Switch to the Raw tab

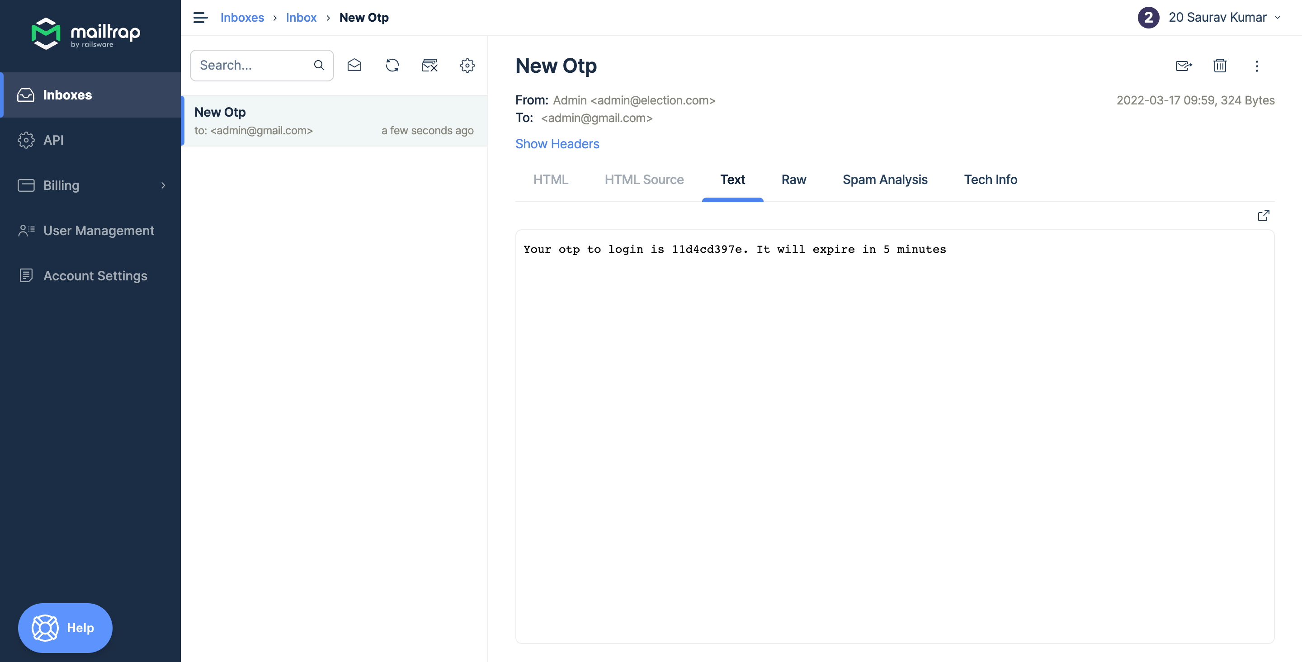click(x=793, y=180)
